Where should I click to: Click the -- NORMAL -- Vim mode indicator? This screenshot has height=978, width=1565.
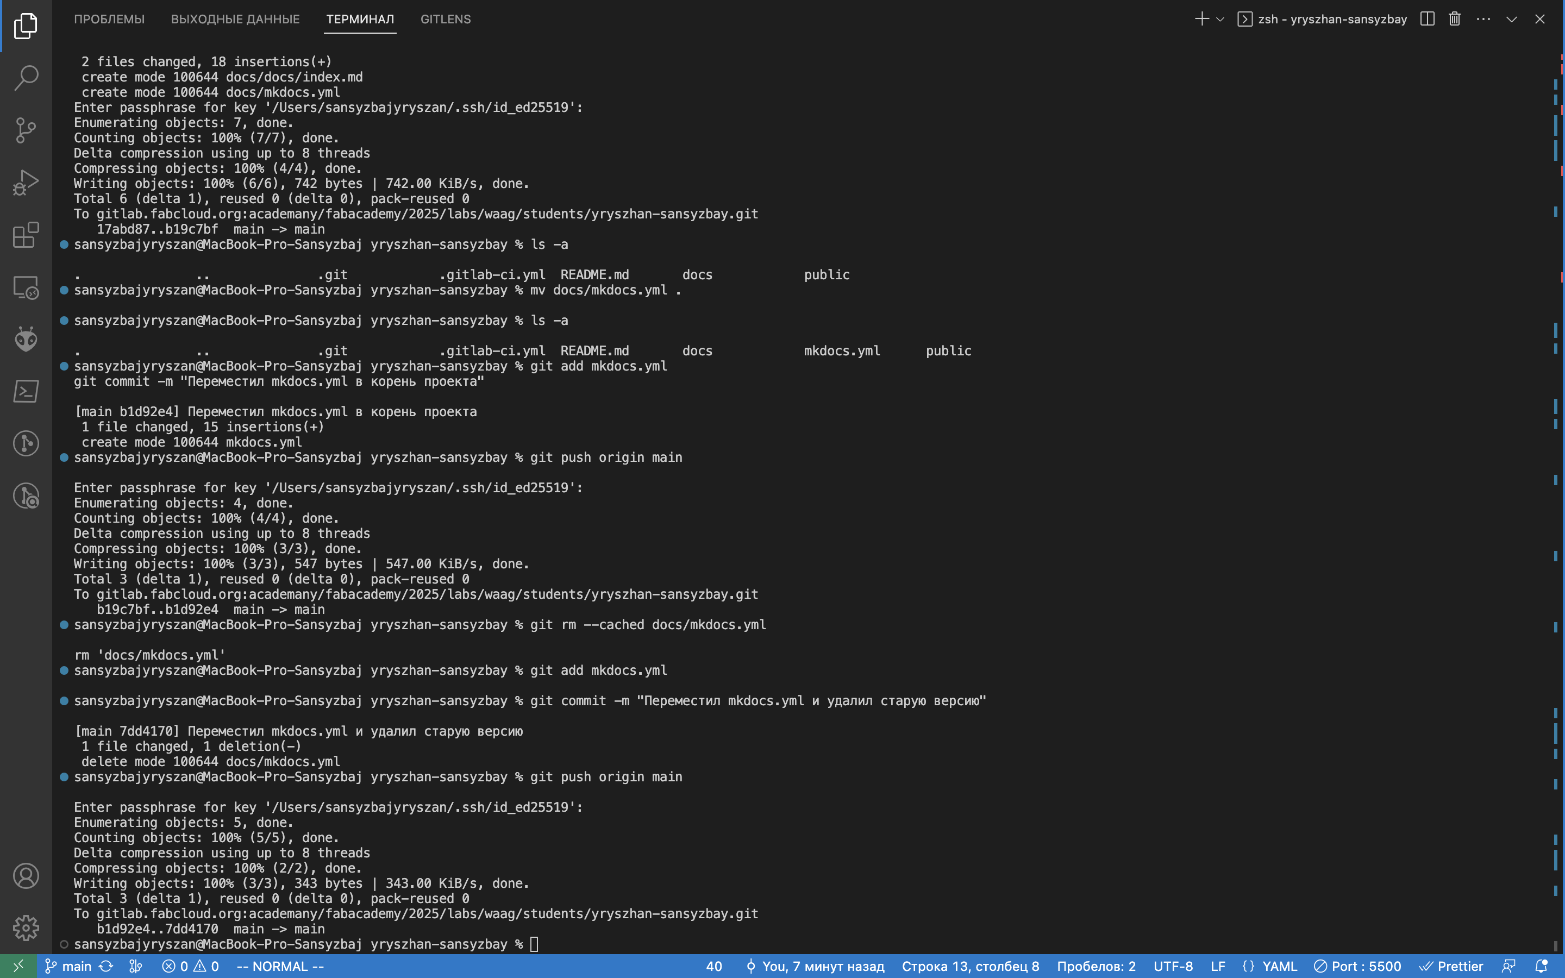click(280, 966)
